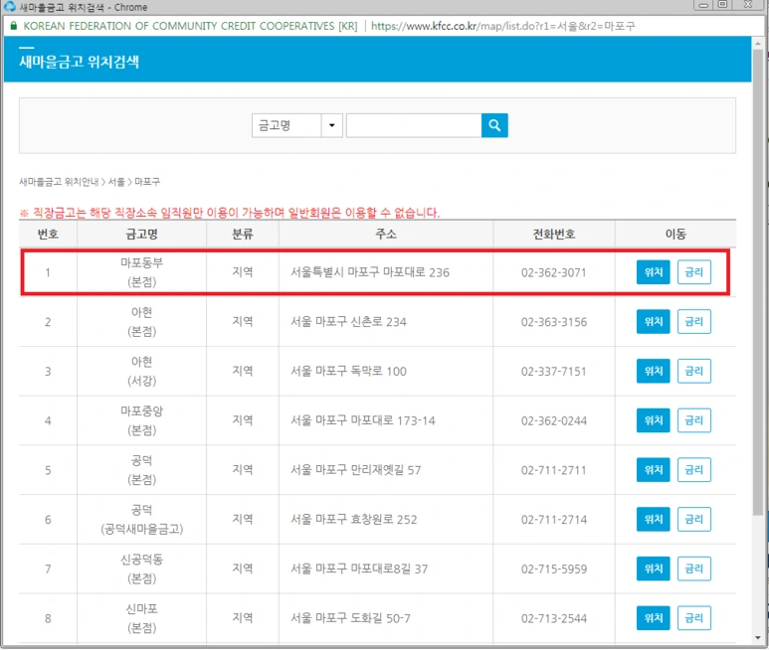Select address 서울특별시 마포구 마포대로 236
This screenshot has width=769, height=650.
pyautogui.click(x=370, y=272)
